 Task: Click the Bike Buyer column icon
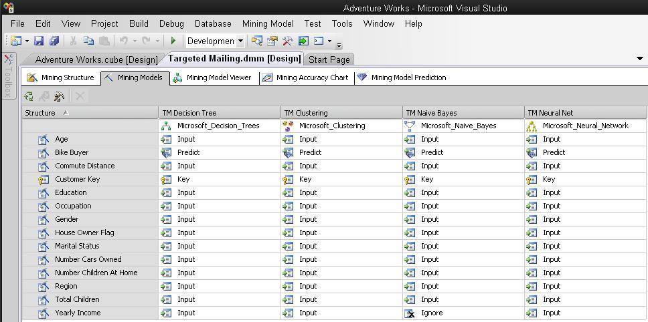point(44,153)
